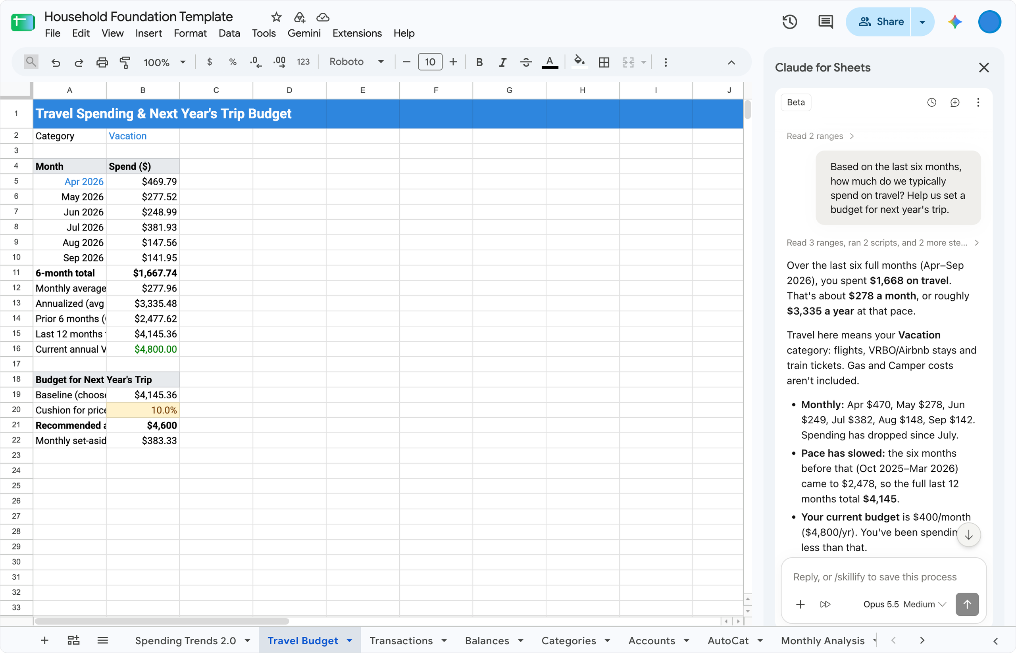The width and height of the screenshot is (1016, 653).
Task: Expand the Read 3 ranges, ran 2 scripts step
Action: click(882, 242)
